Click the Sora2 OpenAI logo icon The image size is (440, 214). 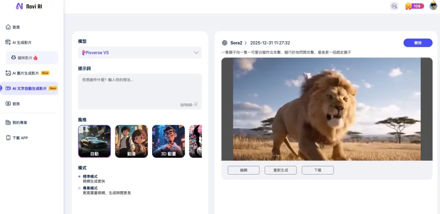(x=224, y=43)
